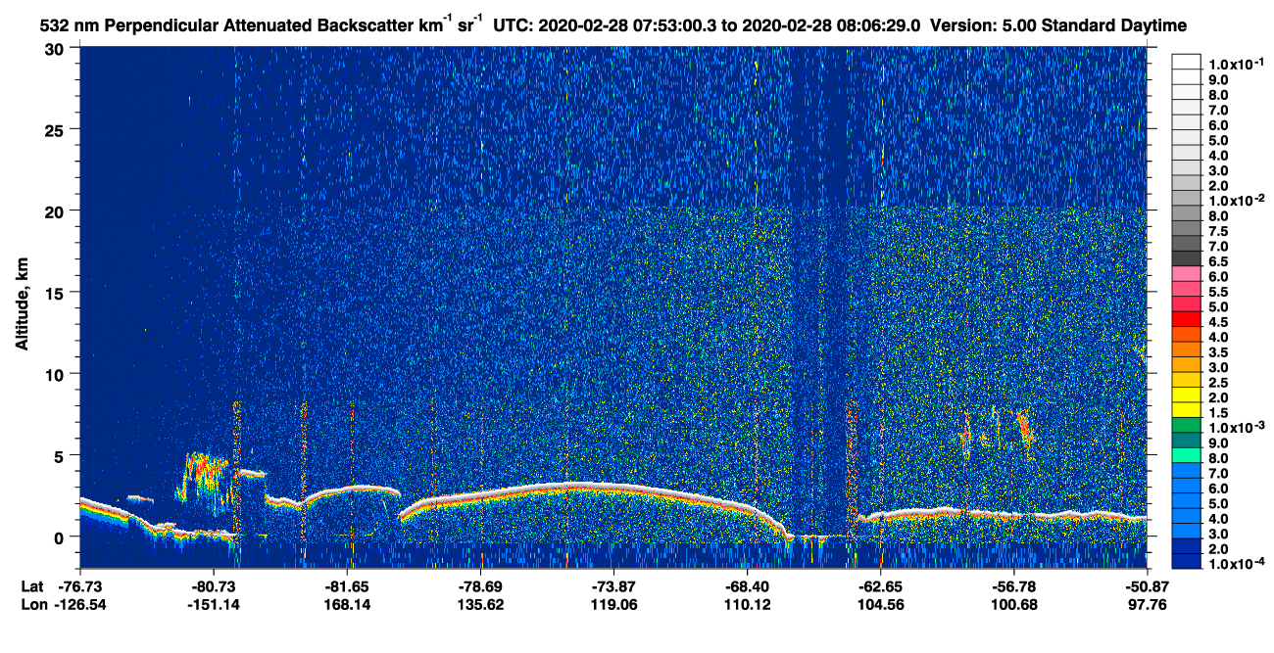Pick the darkest blue swatch at the colorbar bottom
Viewport: 1274px width, 653px height.
coord(1187,562)
